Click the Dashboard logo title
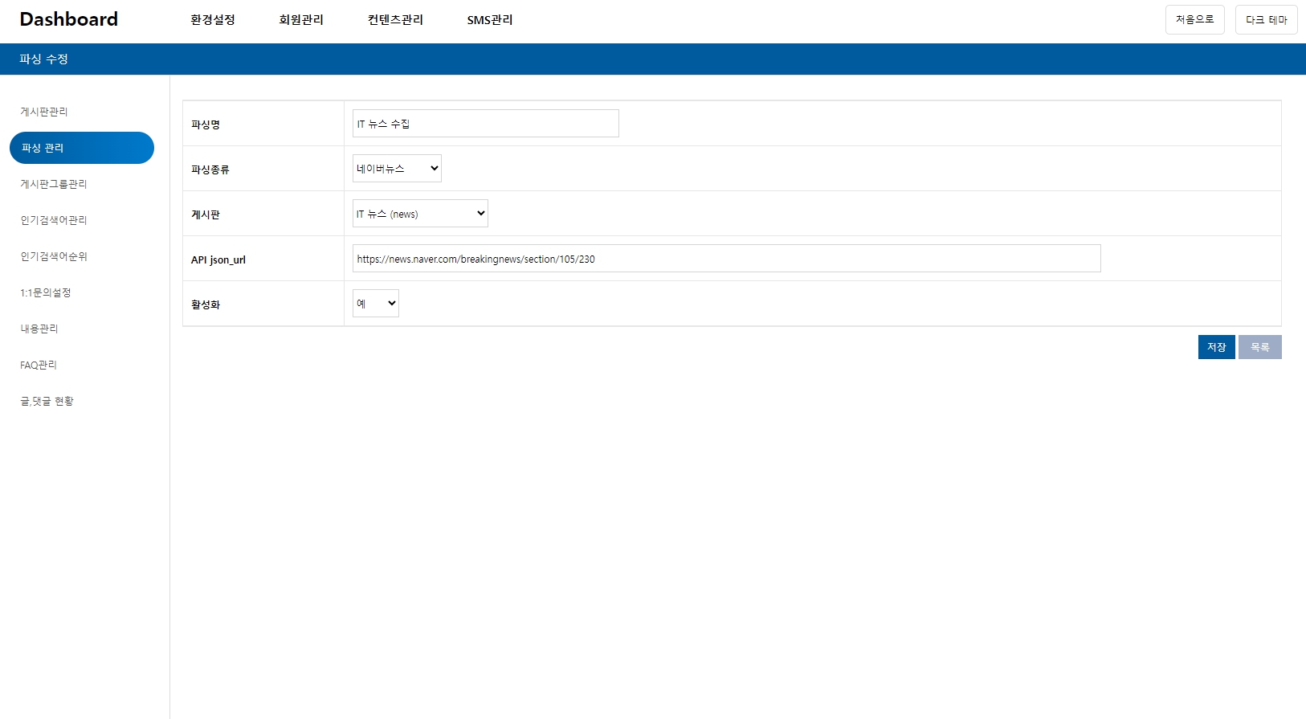 [x=68, y=19]
